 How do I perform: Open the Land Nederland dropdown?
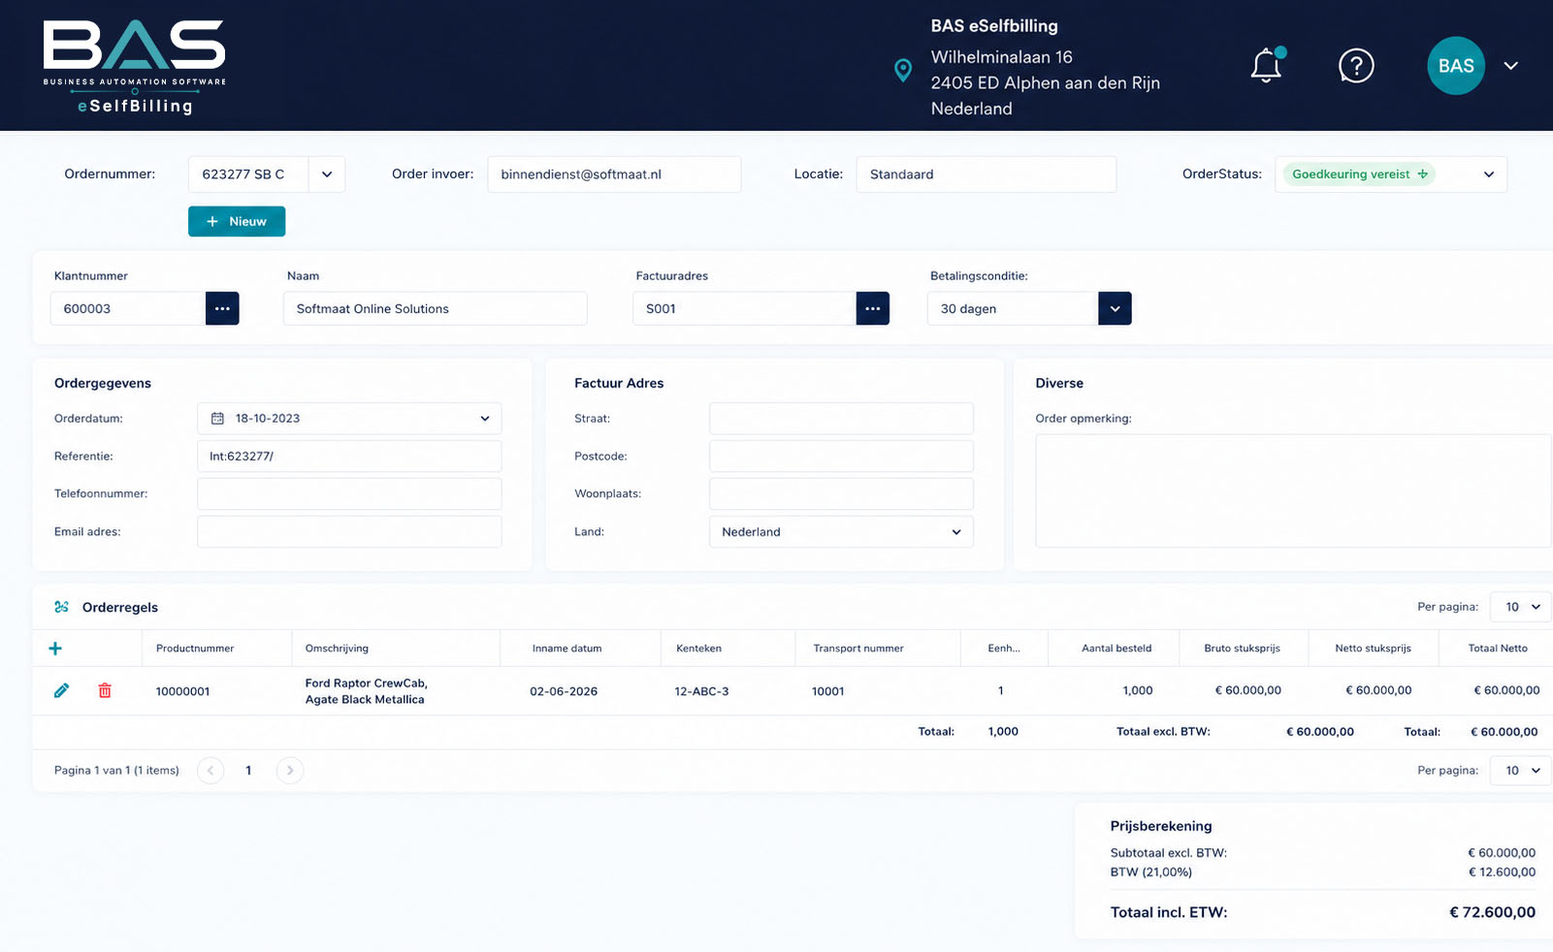[x=841, y=531]
